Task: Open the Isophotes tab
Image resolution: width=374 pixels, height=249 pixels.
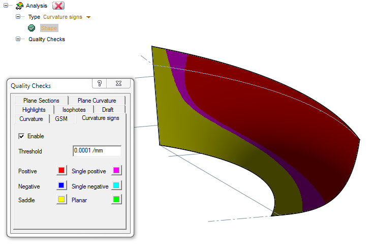Action: click(74, 109)
